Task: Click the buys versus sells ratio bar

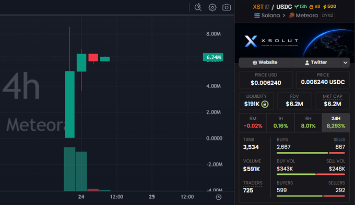Action: [x=311, y=153]
